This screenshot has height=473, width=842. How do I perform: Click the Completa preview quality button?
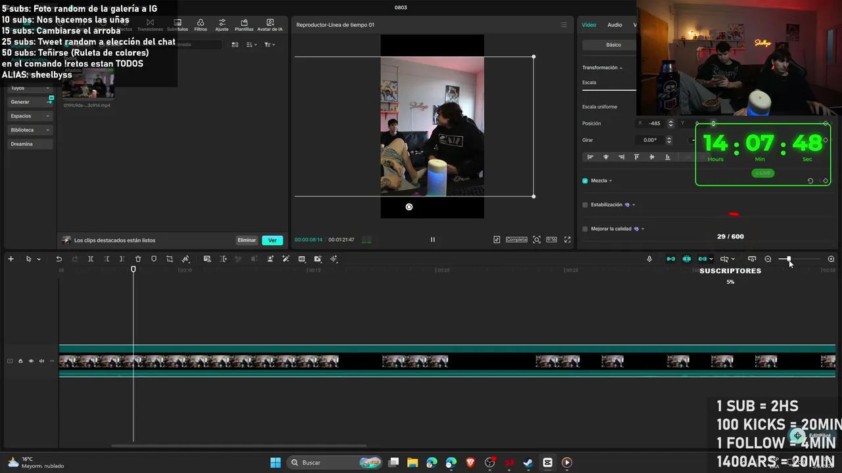[516, 240]
